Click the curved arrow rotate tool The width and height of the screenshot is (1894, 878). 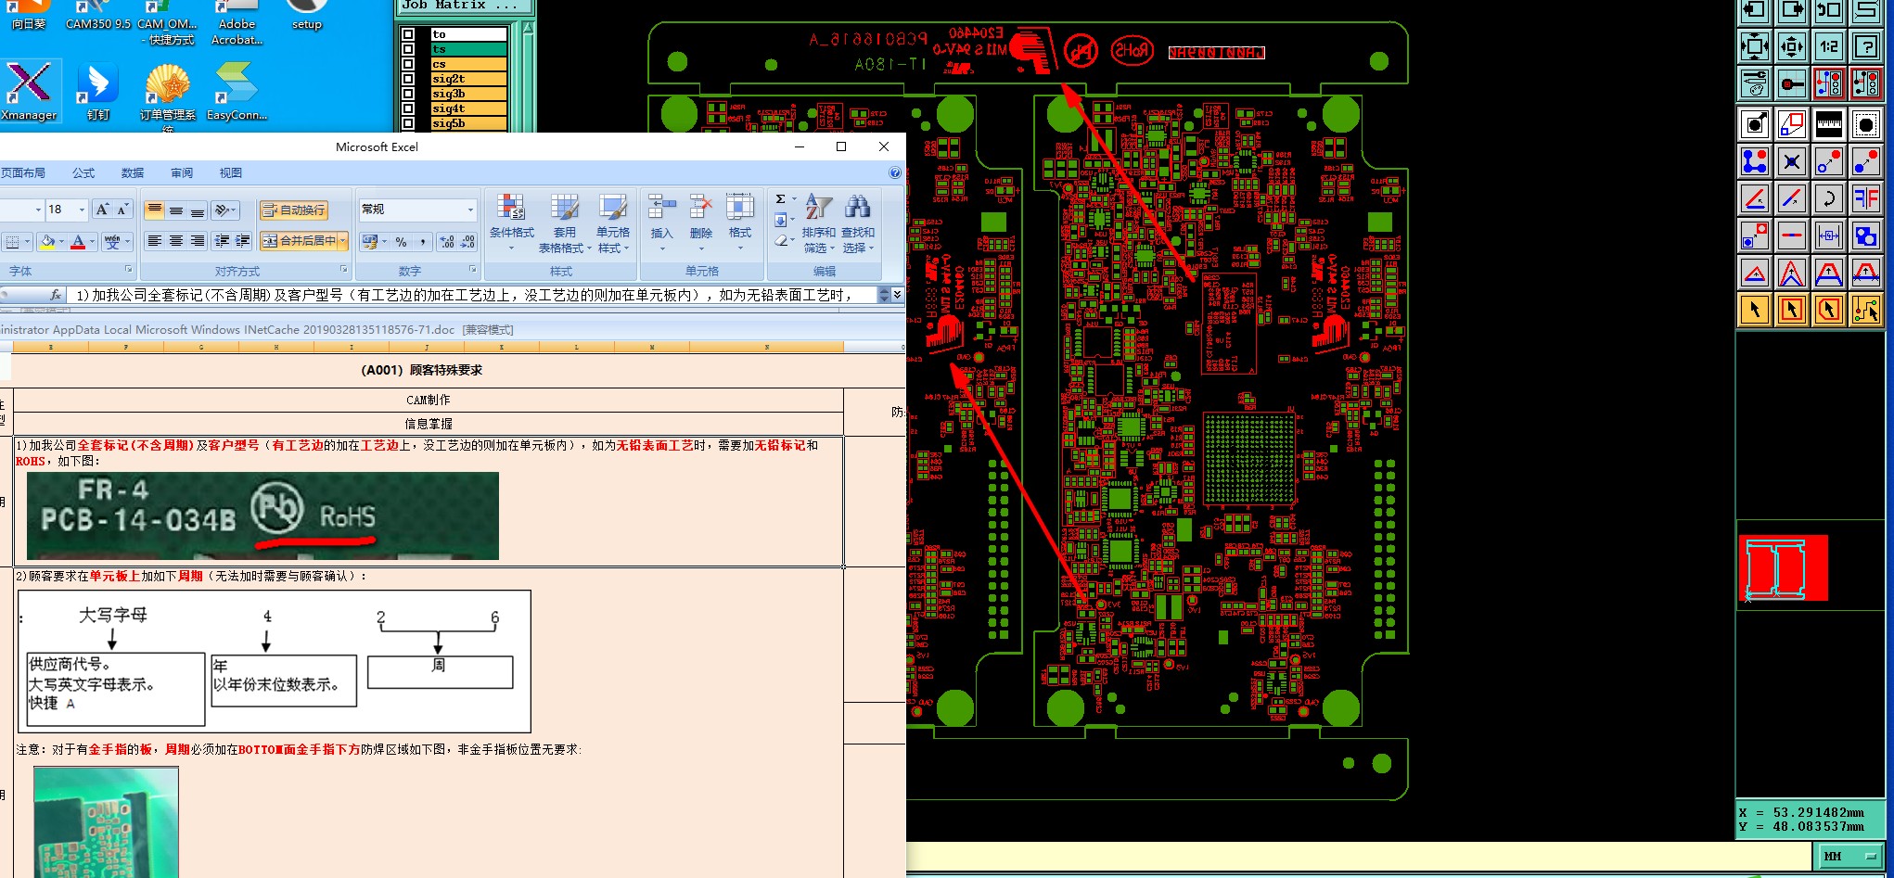1828,198
